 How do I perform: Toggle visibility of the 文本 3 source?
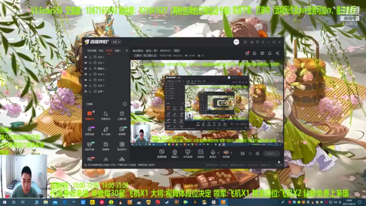tap(86, 86)
